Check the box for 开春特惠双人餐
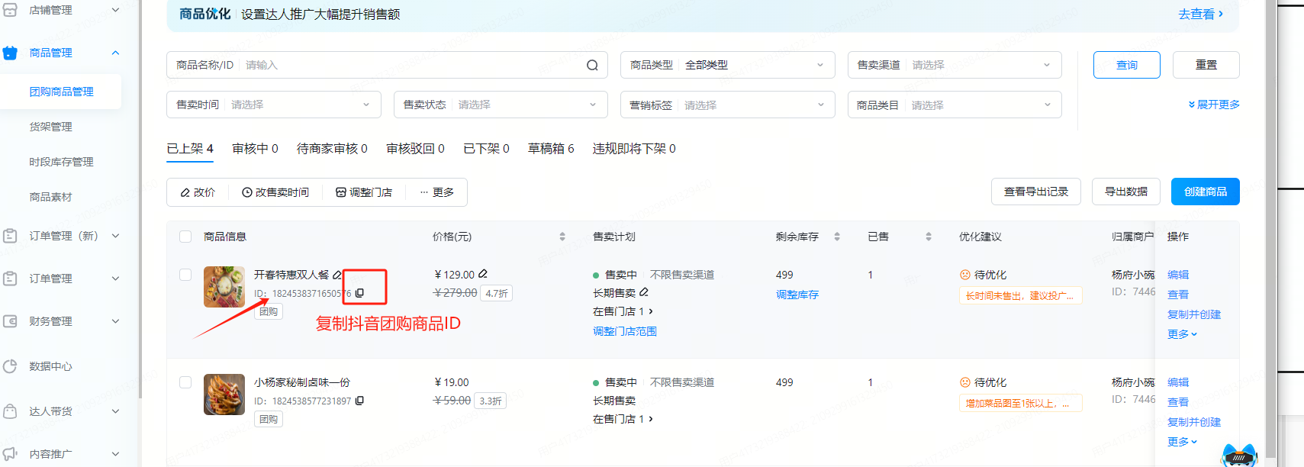The image size is (1304, 467). click(185, 275)
